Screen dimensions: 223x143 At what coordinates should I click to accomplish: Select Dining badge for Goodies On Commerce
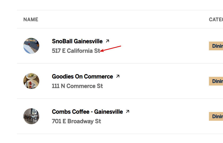point(216,81)
